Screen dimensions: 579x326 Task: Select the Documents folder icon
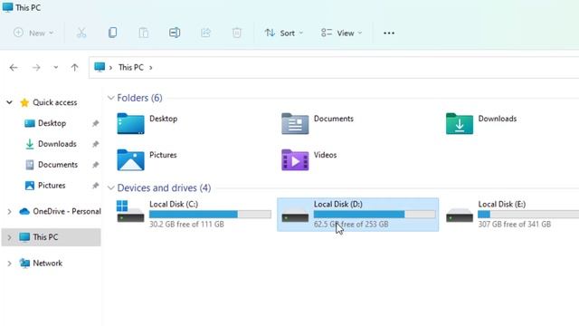pyautogui.click(x=295, y=124)
